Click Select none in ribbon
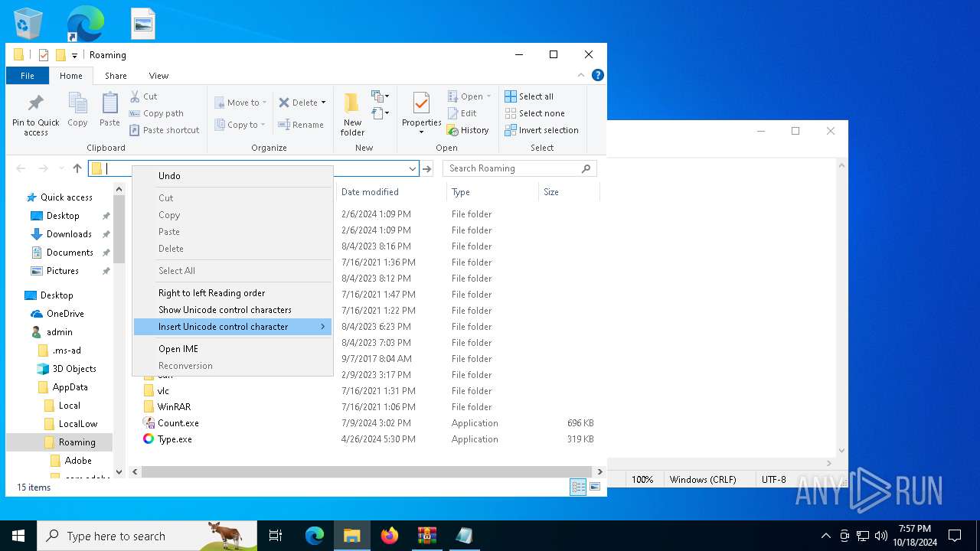The height and width of the screenshot is (551, 980). tap(534, 113)
